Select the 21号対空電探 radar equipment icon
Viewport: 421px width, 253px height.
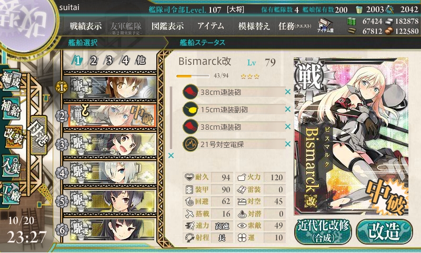191,144
